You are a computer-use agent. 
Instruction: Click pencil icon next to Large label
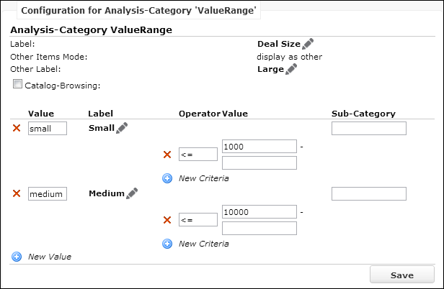[x=291, y=69]
